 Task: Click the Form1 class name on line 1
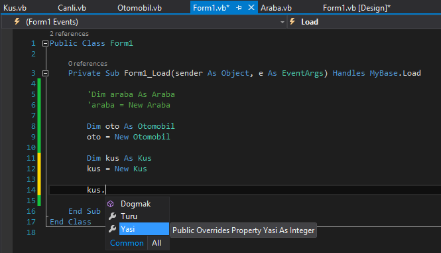click(121, 43)
